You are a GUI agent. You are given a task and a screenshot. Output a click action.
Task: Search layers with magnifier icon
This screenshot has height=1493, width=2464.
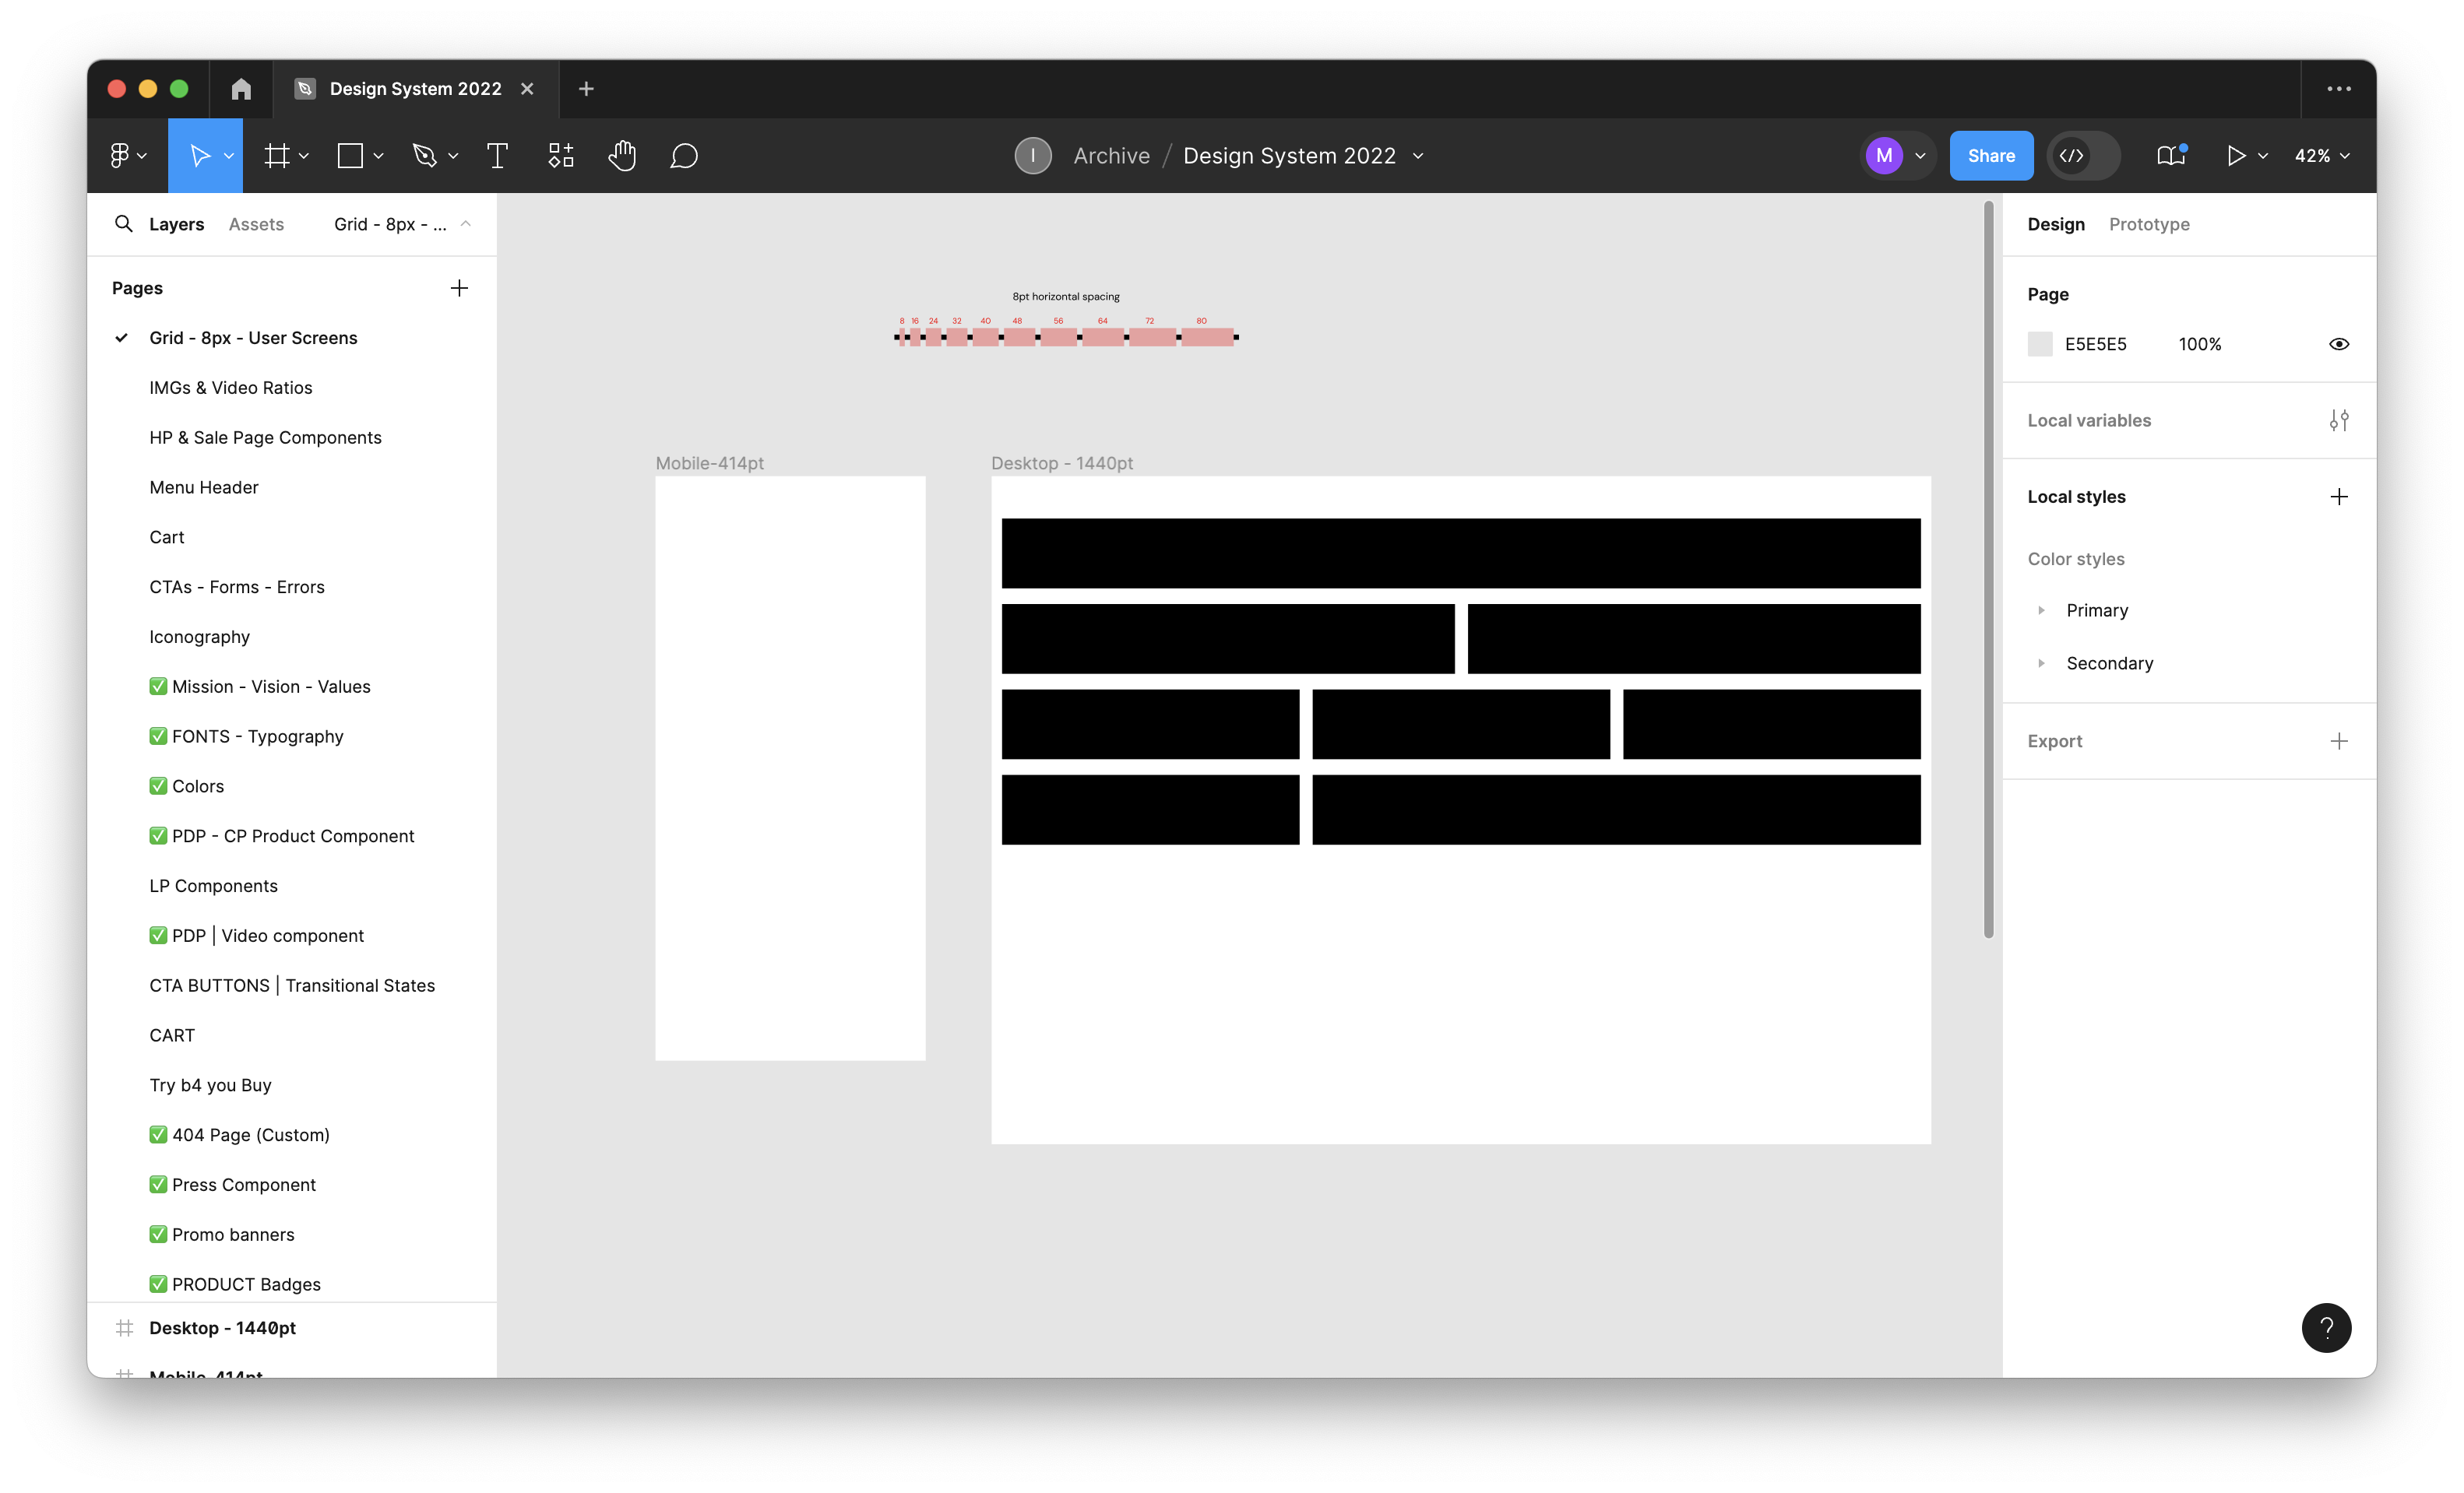point(124,224)
